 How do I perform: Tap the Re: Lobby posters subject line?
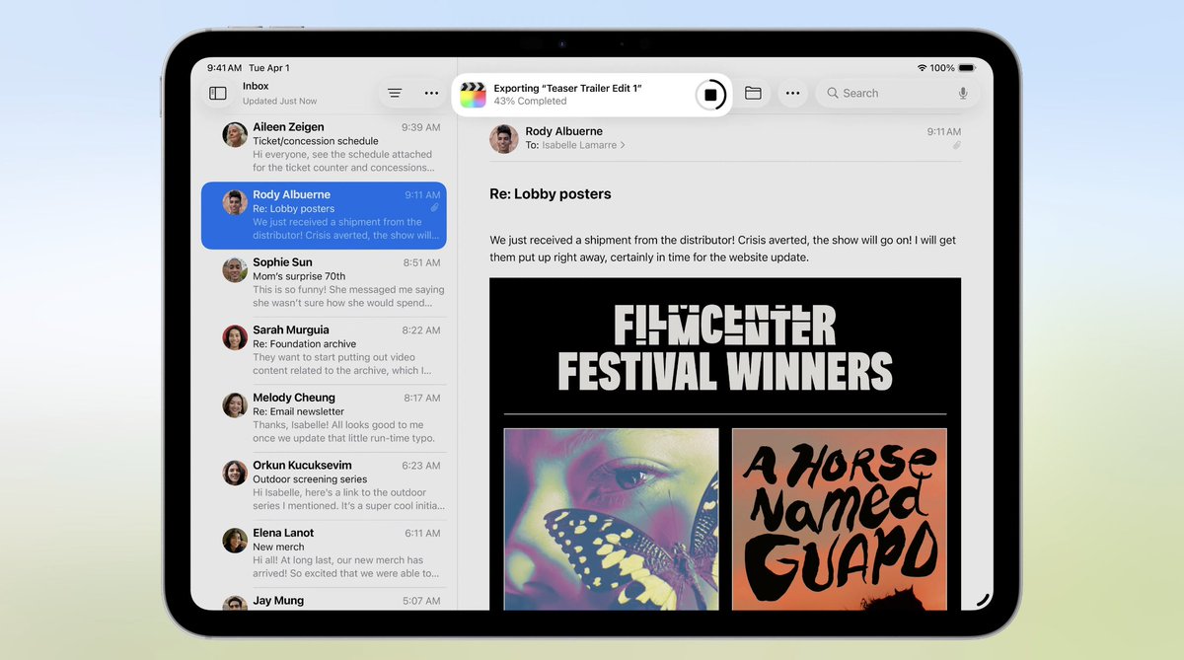click(551, 194)
